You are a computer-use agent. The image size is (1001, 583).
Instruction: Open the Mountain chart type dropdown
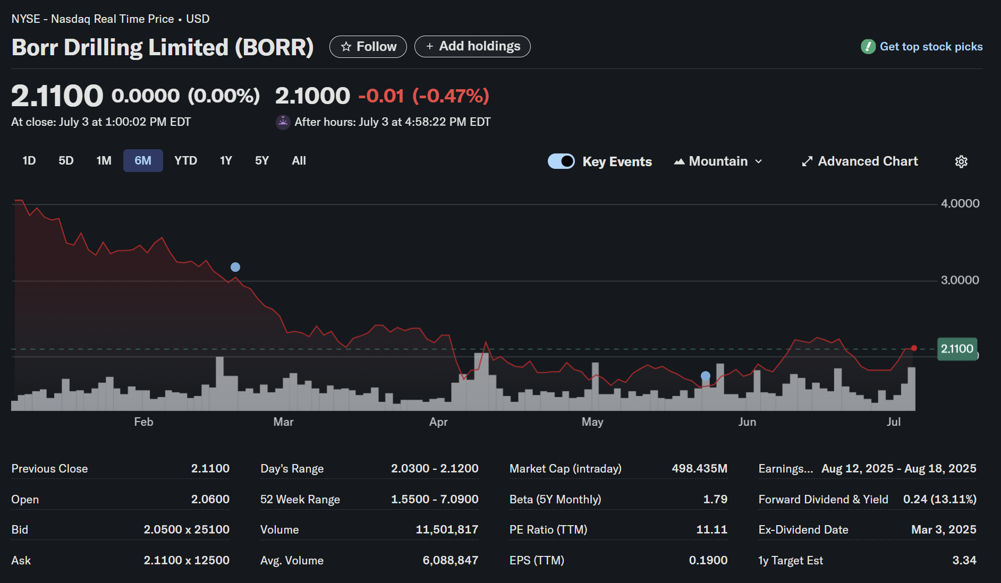[718, 161]
